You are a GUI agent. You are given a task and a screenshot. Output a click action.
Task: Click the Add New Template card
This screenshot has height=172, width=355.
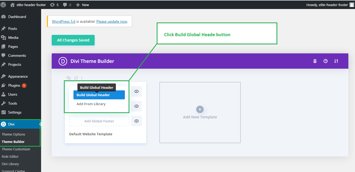(x=200, y=113)
